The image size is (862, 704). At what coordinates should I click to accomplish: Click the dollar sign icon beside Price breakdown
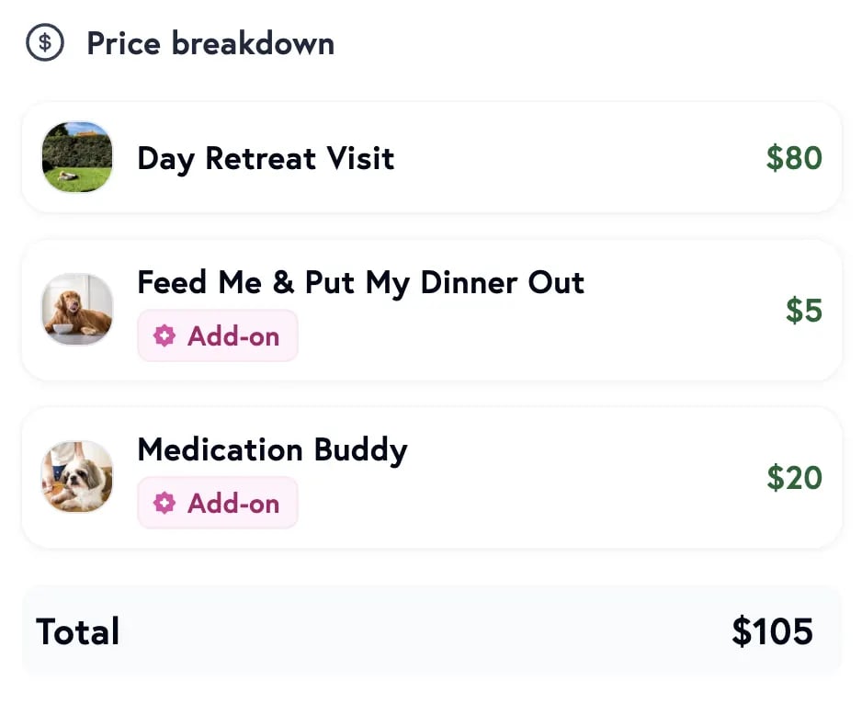click(x=43, y=41)
